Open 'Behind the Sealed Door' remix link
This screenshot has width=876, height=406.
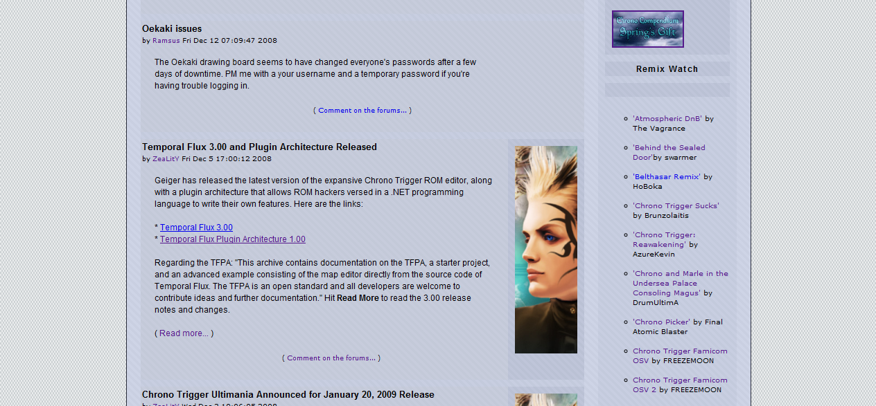669,152
